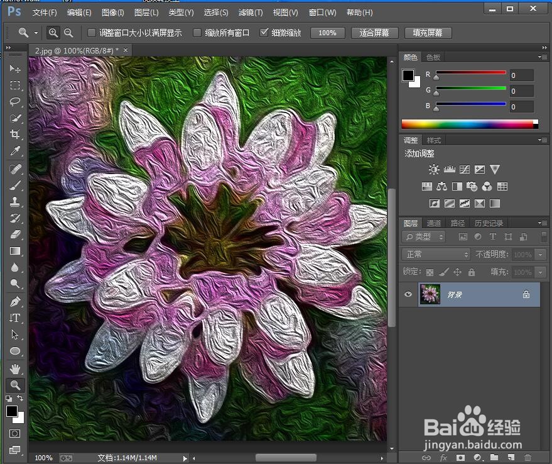Select the Rectangular Marquee tool
The height and width of the screenshot is (464, 552).
coord(15,85)
